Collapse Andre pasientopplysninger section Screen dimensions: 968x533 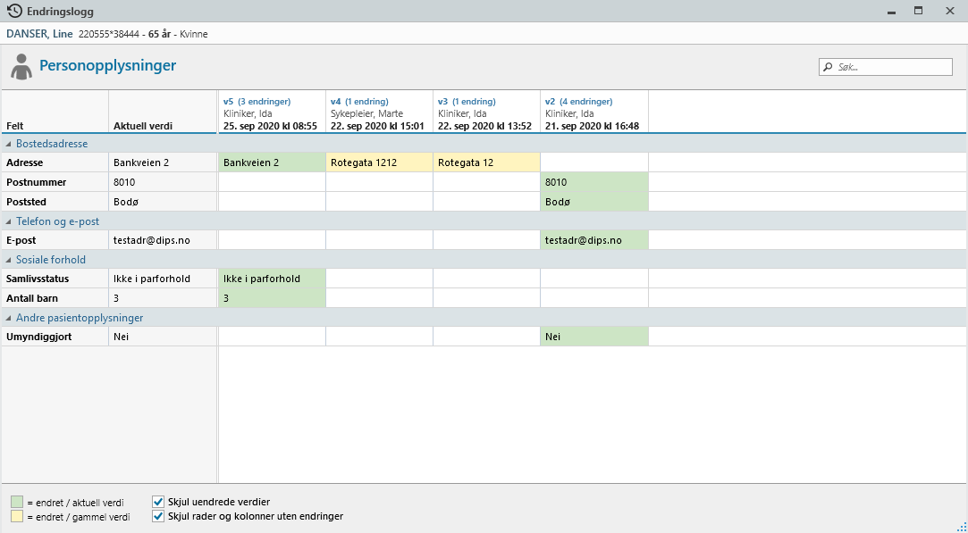click(9, 318)
